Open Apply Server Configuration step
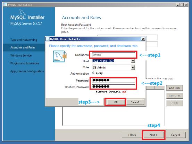The image size is (192, 144). click(27, 71)
